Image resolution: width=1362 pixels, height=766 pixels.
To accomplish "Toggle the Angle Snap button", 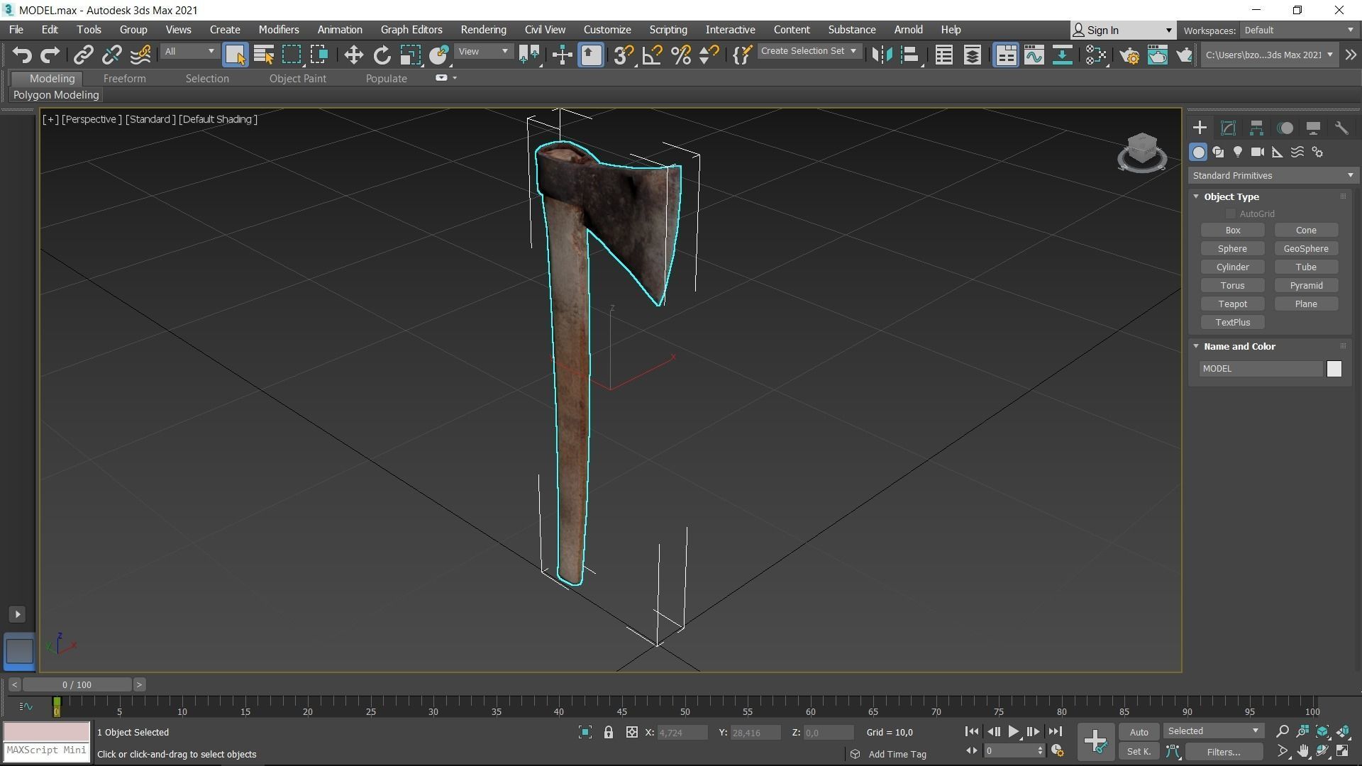I will pyautogui.click(x=652, y=55).
